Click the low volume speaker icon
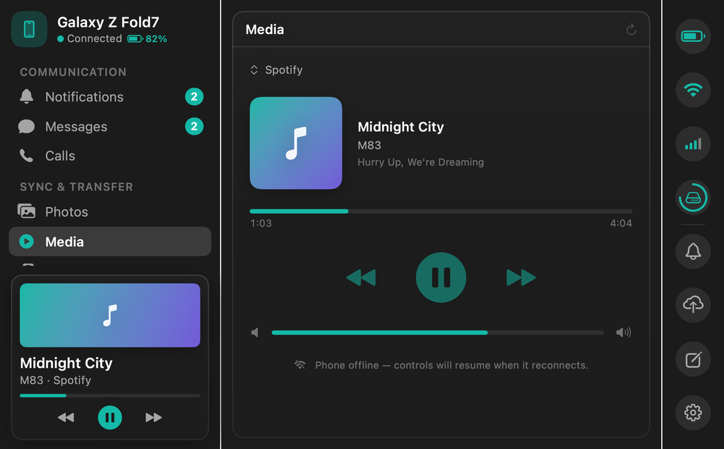724x449 pixels. tap(255, 332)
